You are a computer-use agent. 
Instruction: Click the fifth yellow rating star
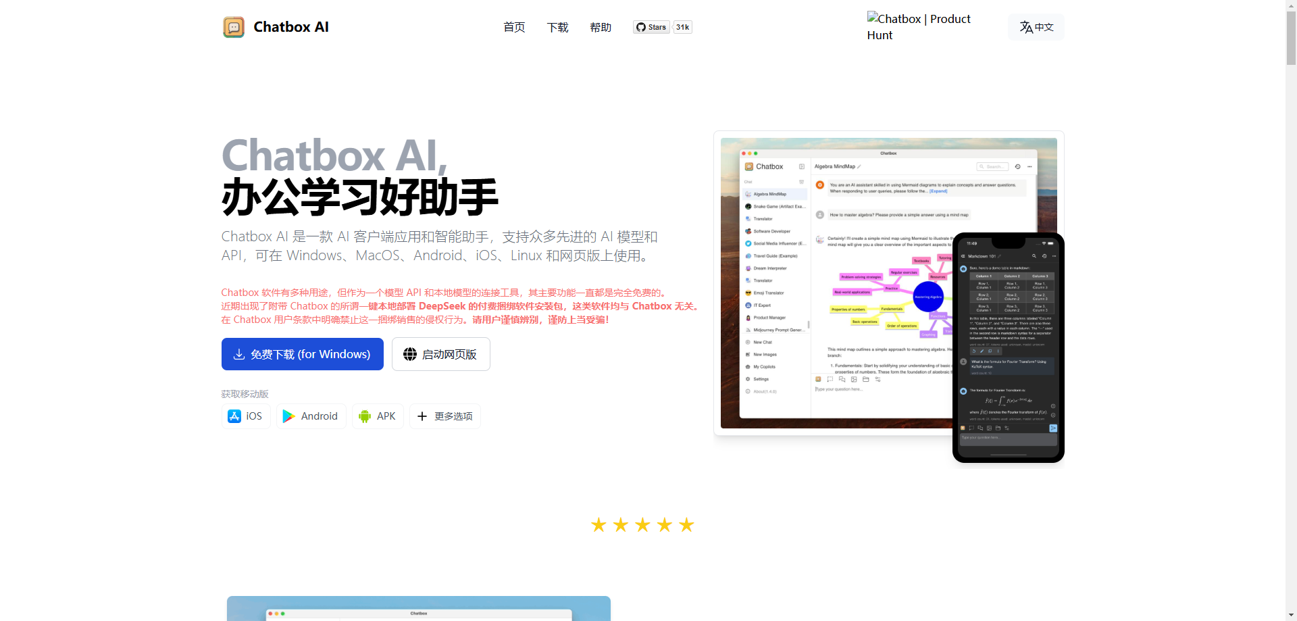click(x=686, y=525)
